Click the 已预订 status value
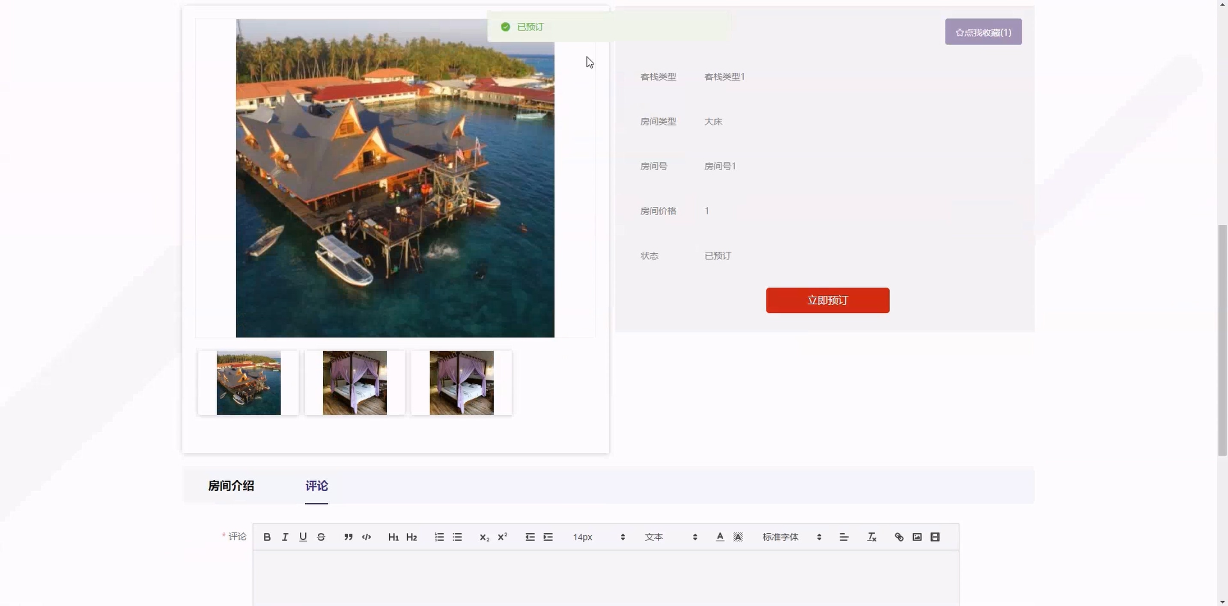 (x=718, y=256)
